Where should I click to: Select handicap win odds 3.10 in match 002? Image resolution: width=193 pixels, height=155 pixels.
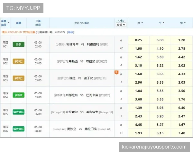pos(138,66)
